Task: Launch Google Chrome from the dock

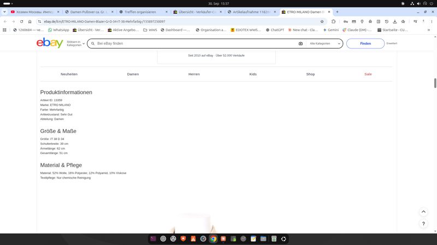Action: tap(213, 239)
